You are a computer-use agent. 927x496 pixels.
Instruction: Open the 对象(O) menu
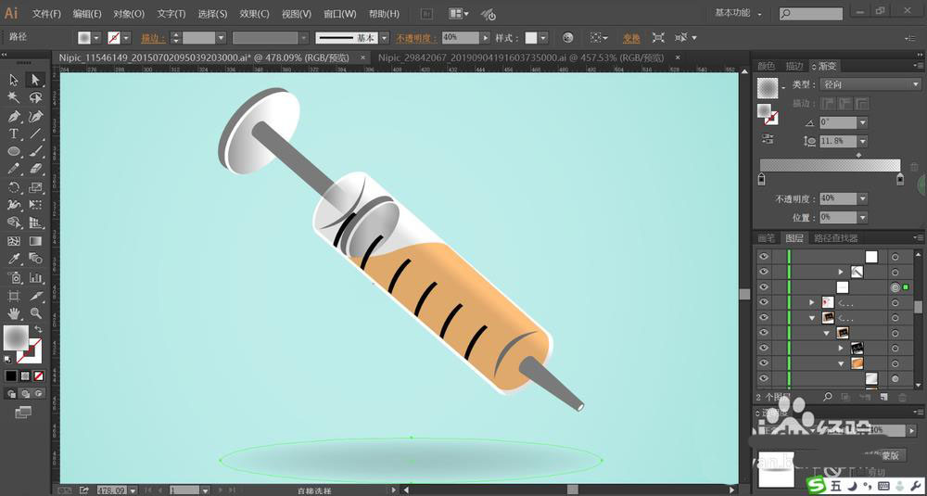(129, 14)
